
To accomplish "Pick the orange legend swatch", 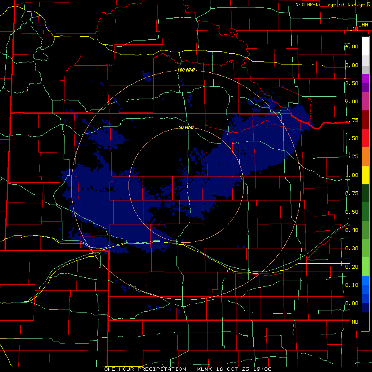I will tap(365, 157).
